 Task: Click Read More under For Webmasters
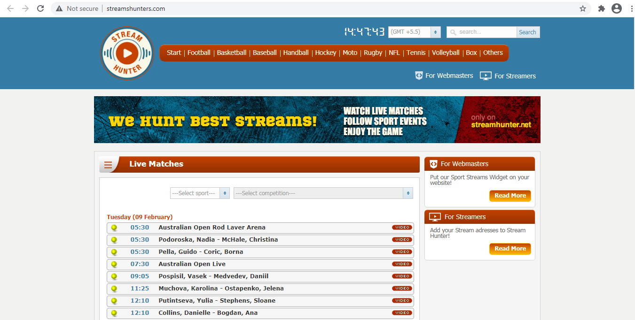click(510, 196)
